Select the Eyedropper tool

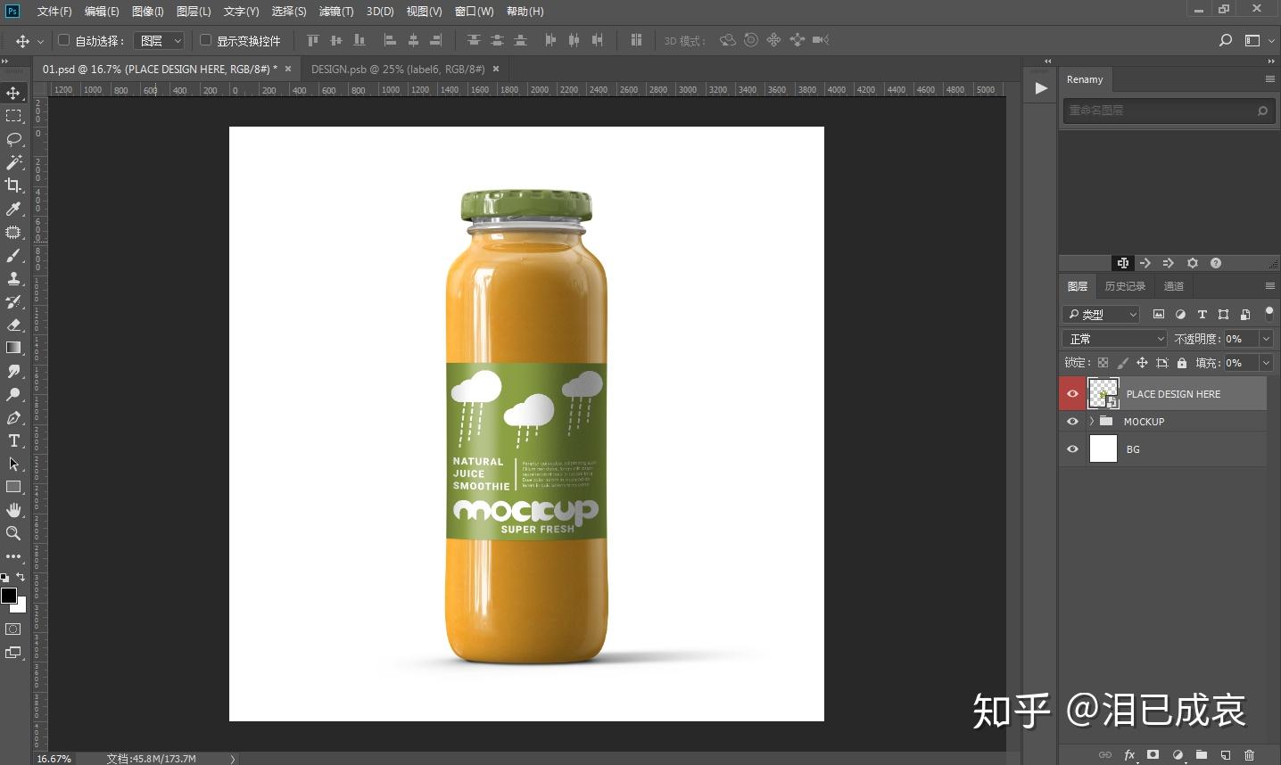tap(13, 209)
